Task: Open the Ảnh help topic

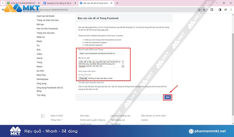Action: tap(38, 50)
